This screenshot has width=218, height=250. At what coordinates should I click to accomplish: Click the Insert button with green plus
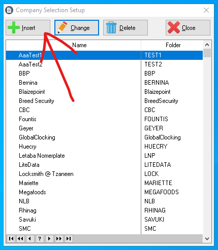28,28
